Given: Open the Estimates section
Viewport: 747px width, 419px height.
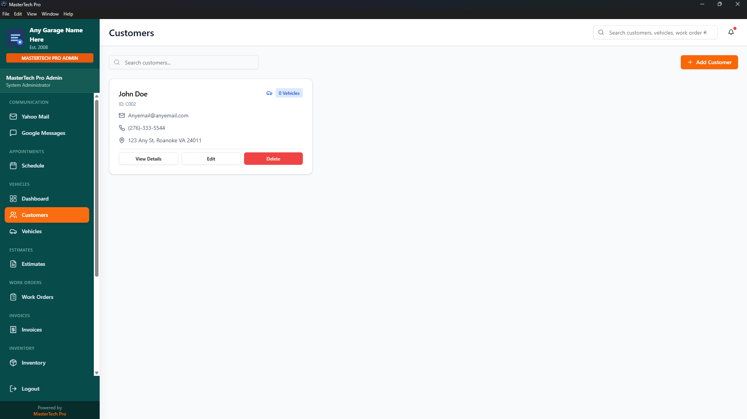Looking at the screenshot, I should [33, 264].
